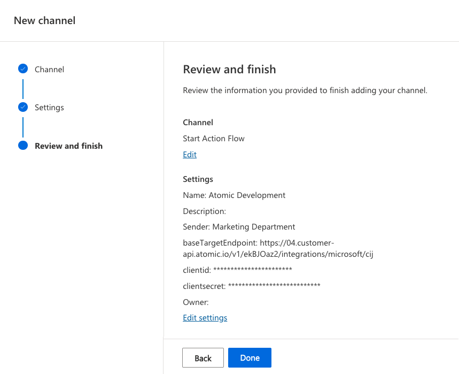Click the Settings step checkmark icon
This screenshot has height=374, width=459.
click(23, 107)
